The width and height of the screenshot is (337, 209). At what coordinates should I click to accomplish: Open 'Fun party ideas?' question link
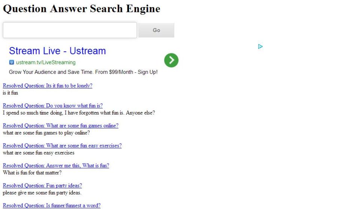(42, 185)
